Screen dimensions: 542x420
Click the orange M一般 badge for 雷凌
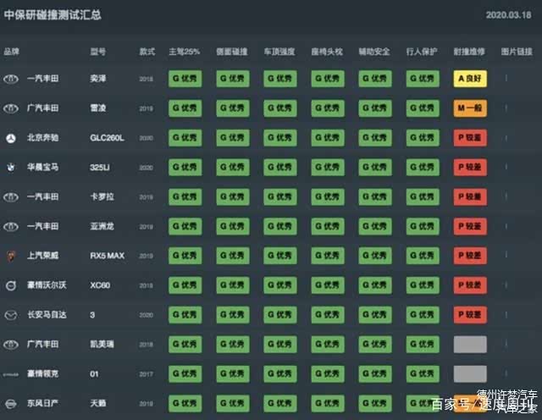tap(470, 108)
